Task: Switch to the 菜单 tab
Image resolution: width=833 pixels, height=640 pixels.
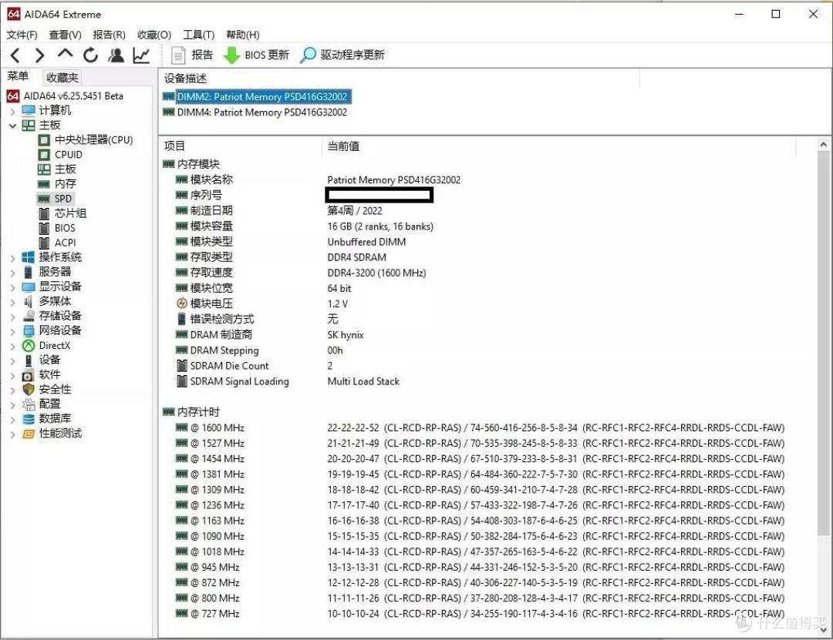Action: [19, 76]
